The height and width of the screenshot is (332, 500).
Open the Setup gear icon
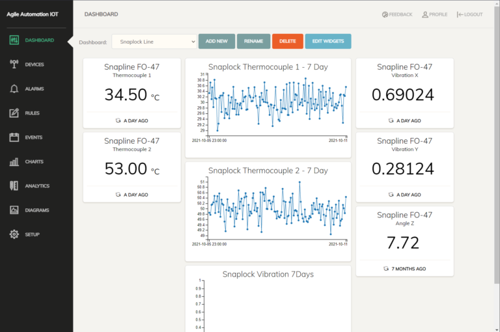click(14, 234)
